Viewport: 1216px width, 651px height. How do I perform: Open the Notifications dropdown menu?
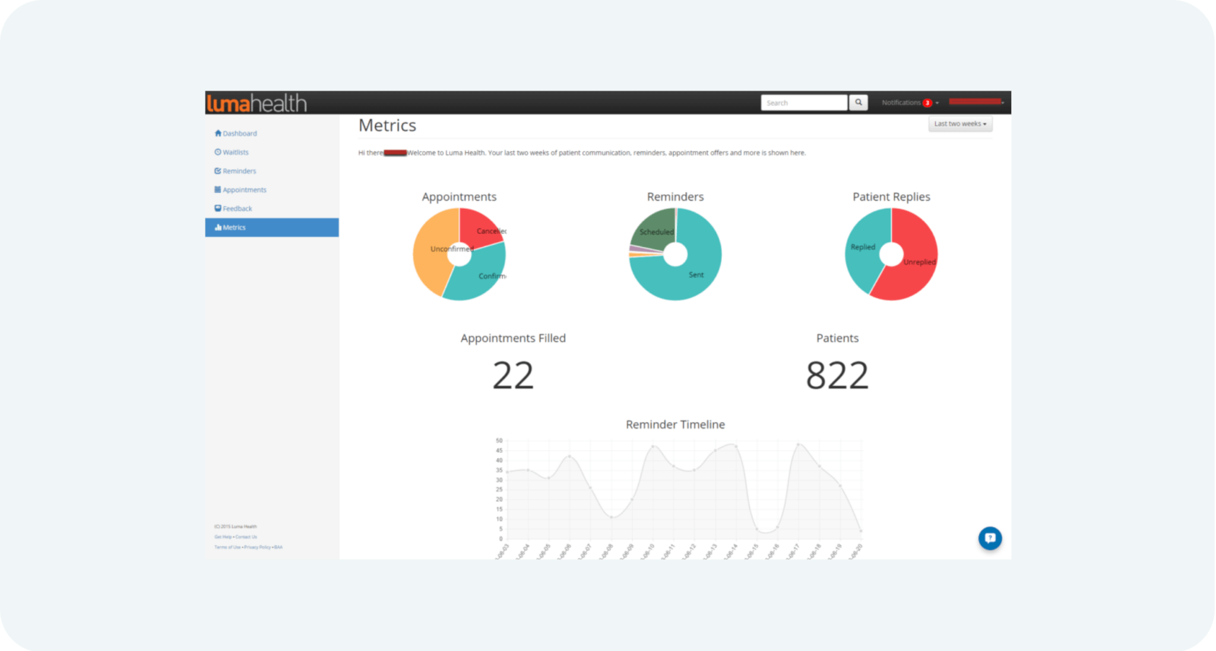point(901,103)
